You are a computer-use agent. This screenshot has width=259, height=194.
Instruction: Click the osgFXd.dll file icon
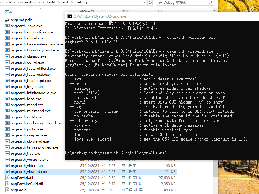tap(7, 190)
